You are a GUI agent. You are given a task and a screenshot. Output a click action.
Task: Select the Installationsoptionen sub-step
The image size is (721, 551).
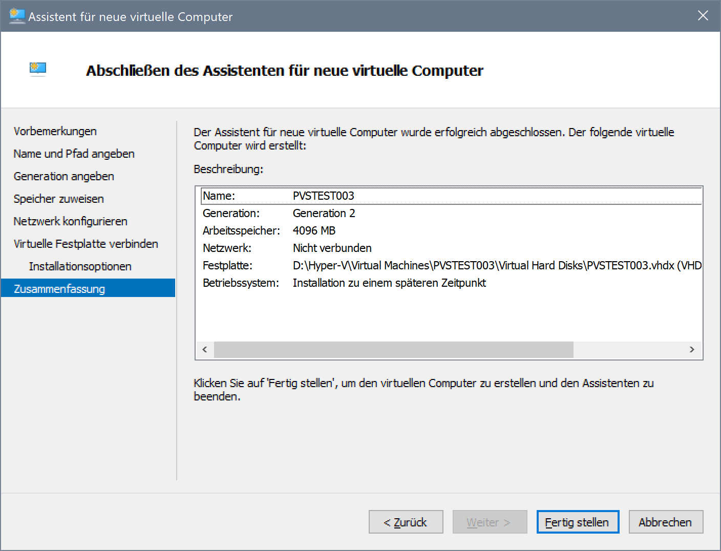tap(80, 266)
